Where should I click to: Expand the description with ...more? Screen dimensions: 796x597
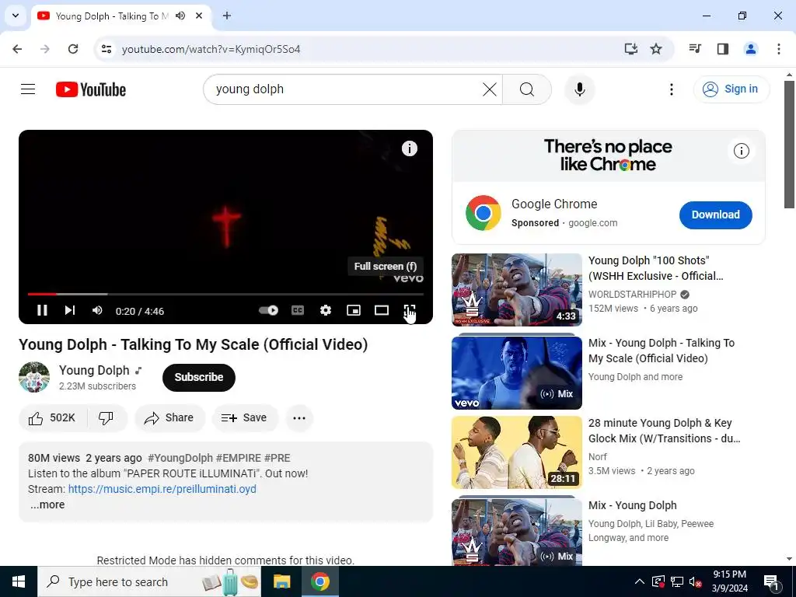[x=47, y=504]
